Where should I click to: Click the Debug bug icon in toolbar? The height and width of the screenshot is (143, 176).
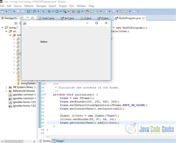click(49, 12)
